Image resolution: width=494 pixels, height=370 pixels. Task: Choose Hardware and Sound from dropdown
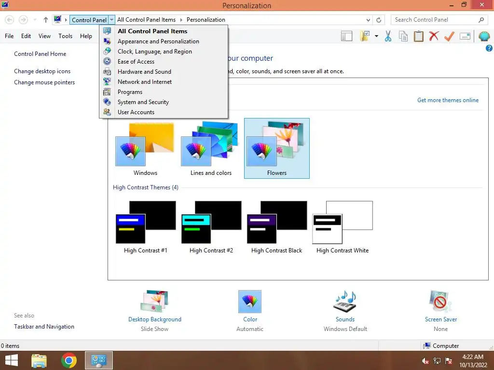coord(164,72)
